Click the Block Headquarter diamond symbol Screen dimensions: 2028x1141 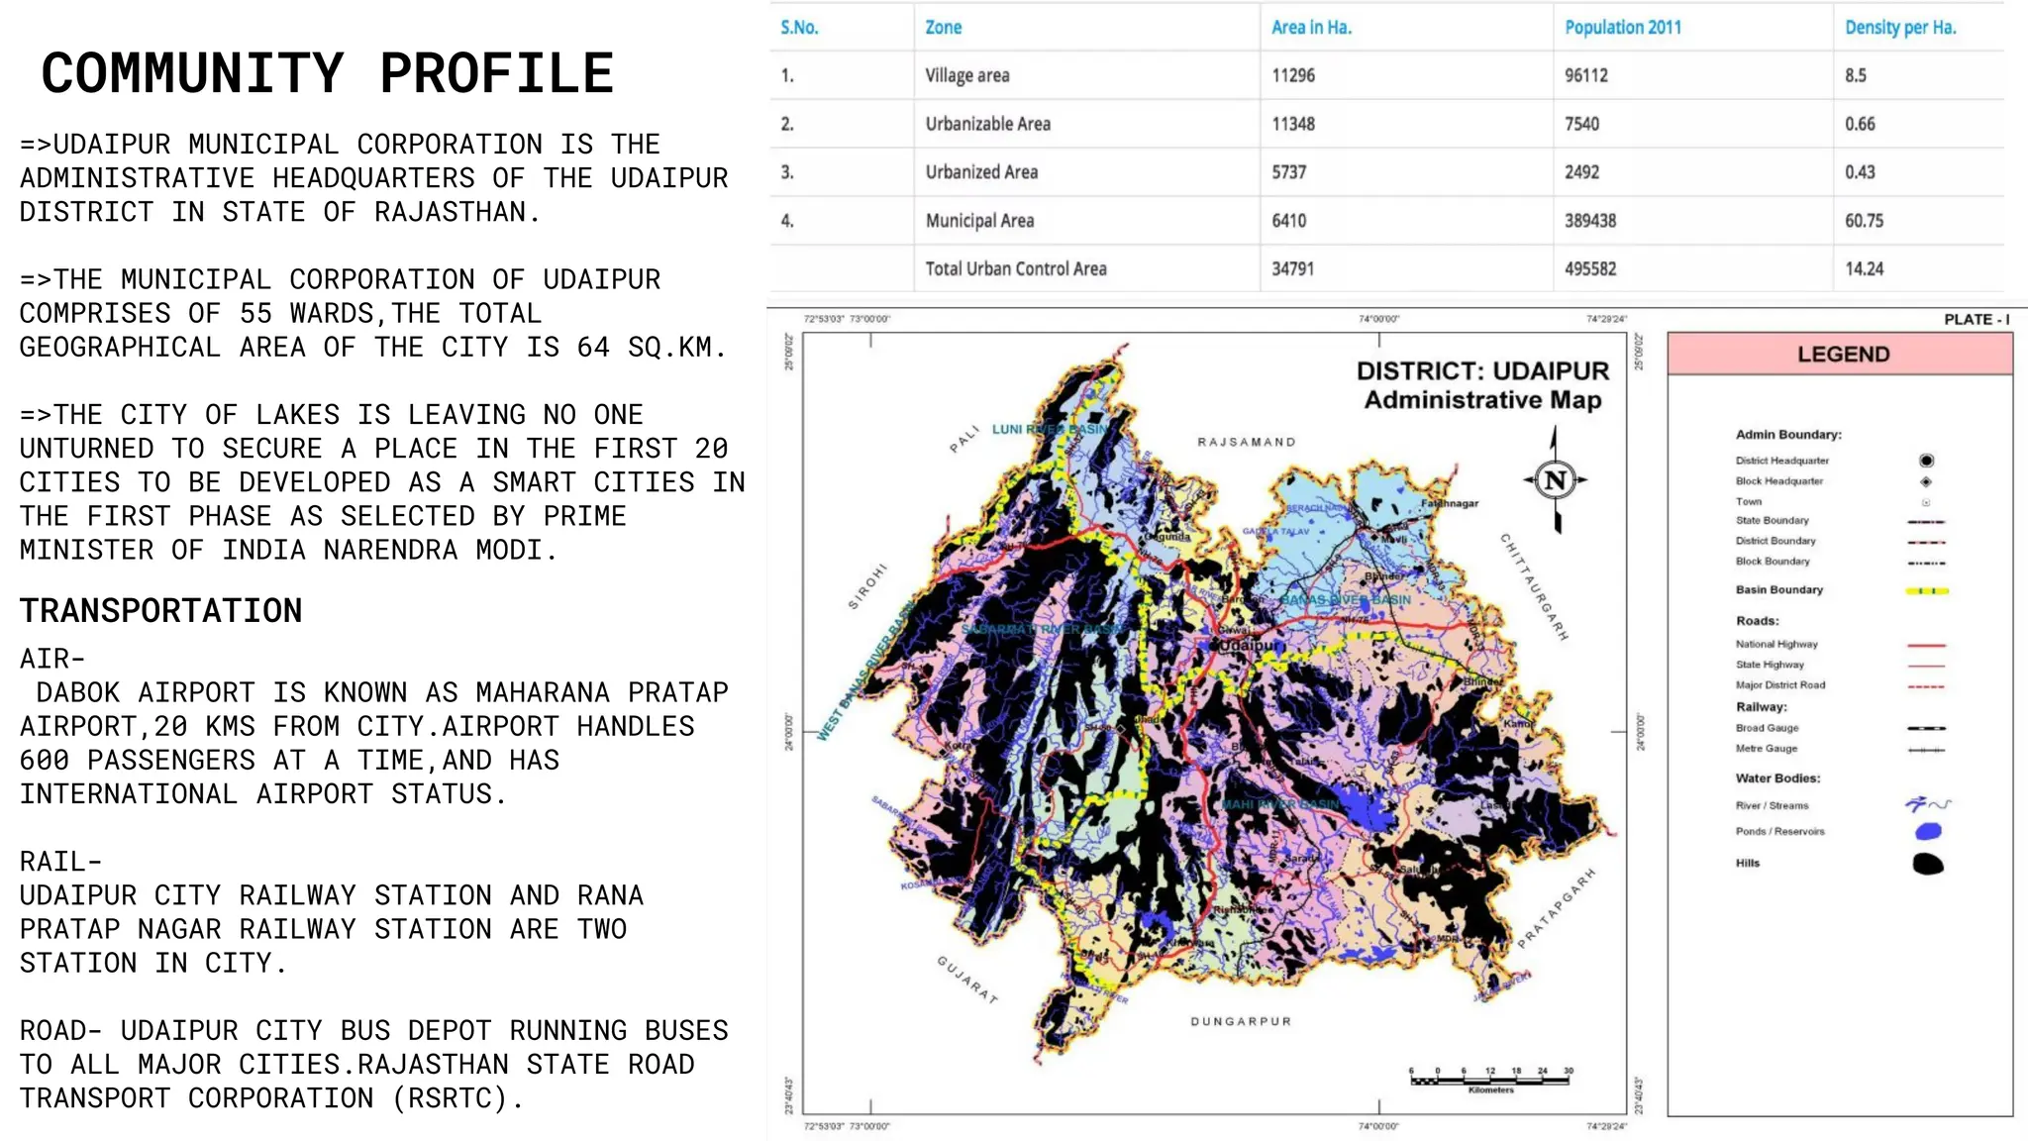tap(1926, 481)
